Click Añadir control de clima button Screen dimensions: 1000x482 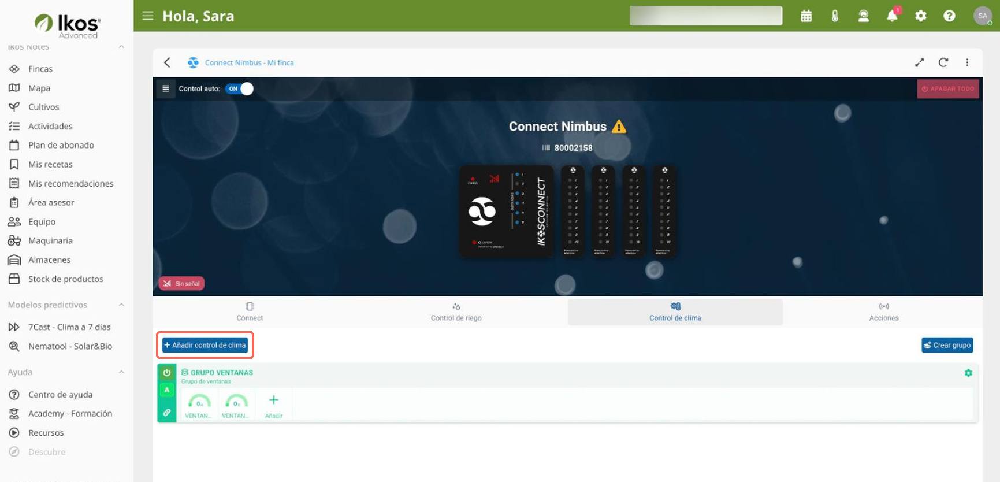pos(205,345)
